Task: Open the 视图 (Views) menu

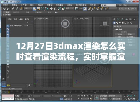Action: [x=40, y=5]
